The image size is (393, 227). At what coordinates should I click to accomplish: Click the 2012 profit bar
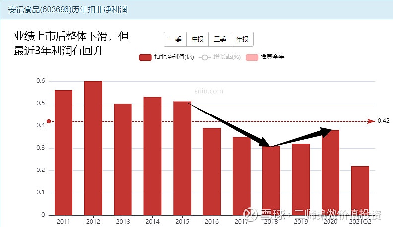point(93,148)
